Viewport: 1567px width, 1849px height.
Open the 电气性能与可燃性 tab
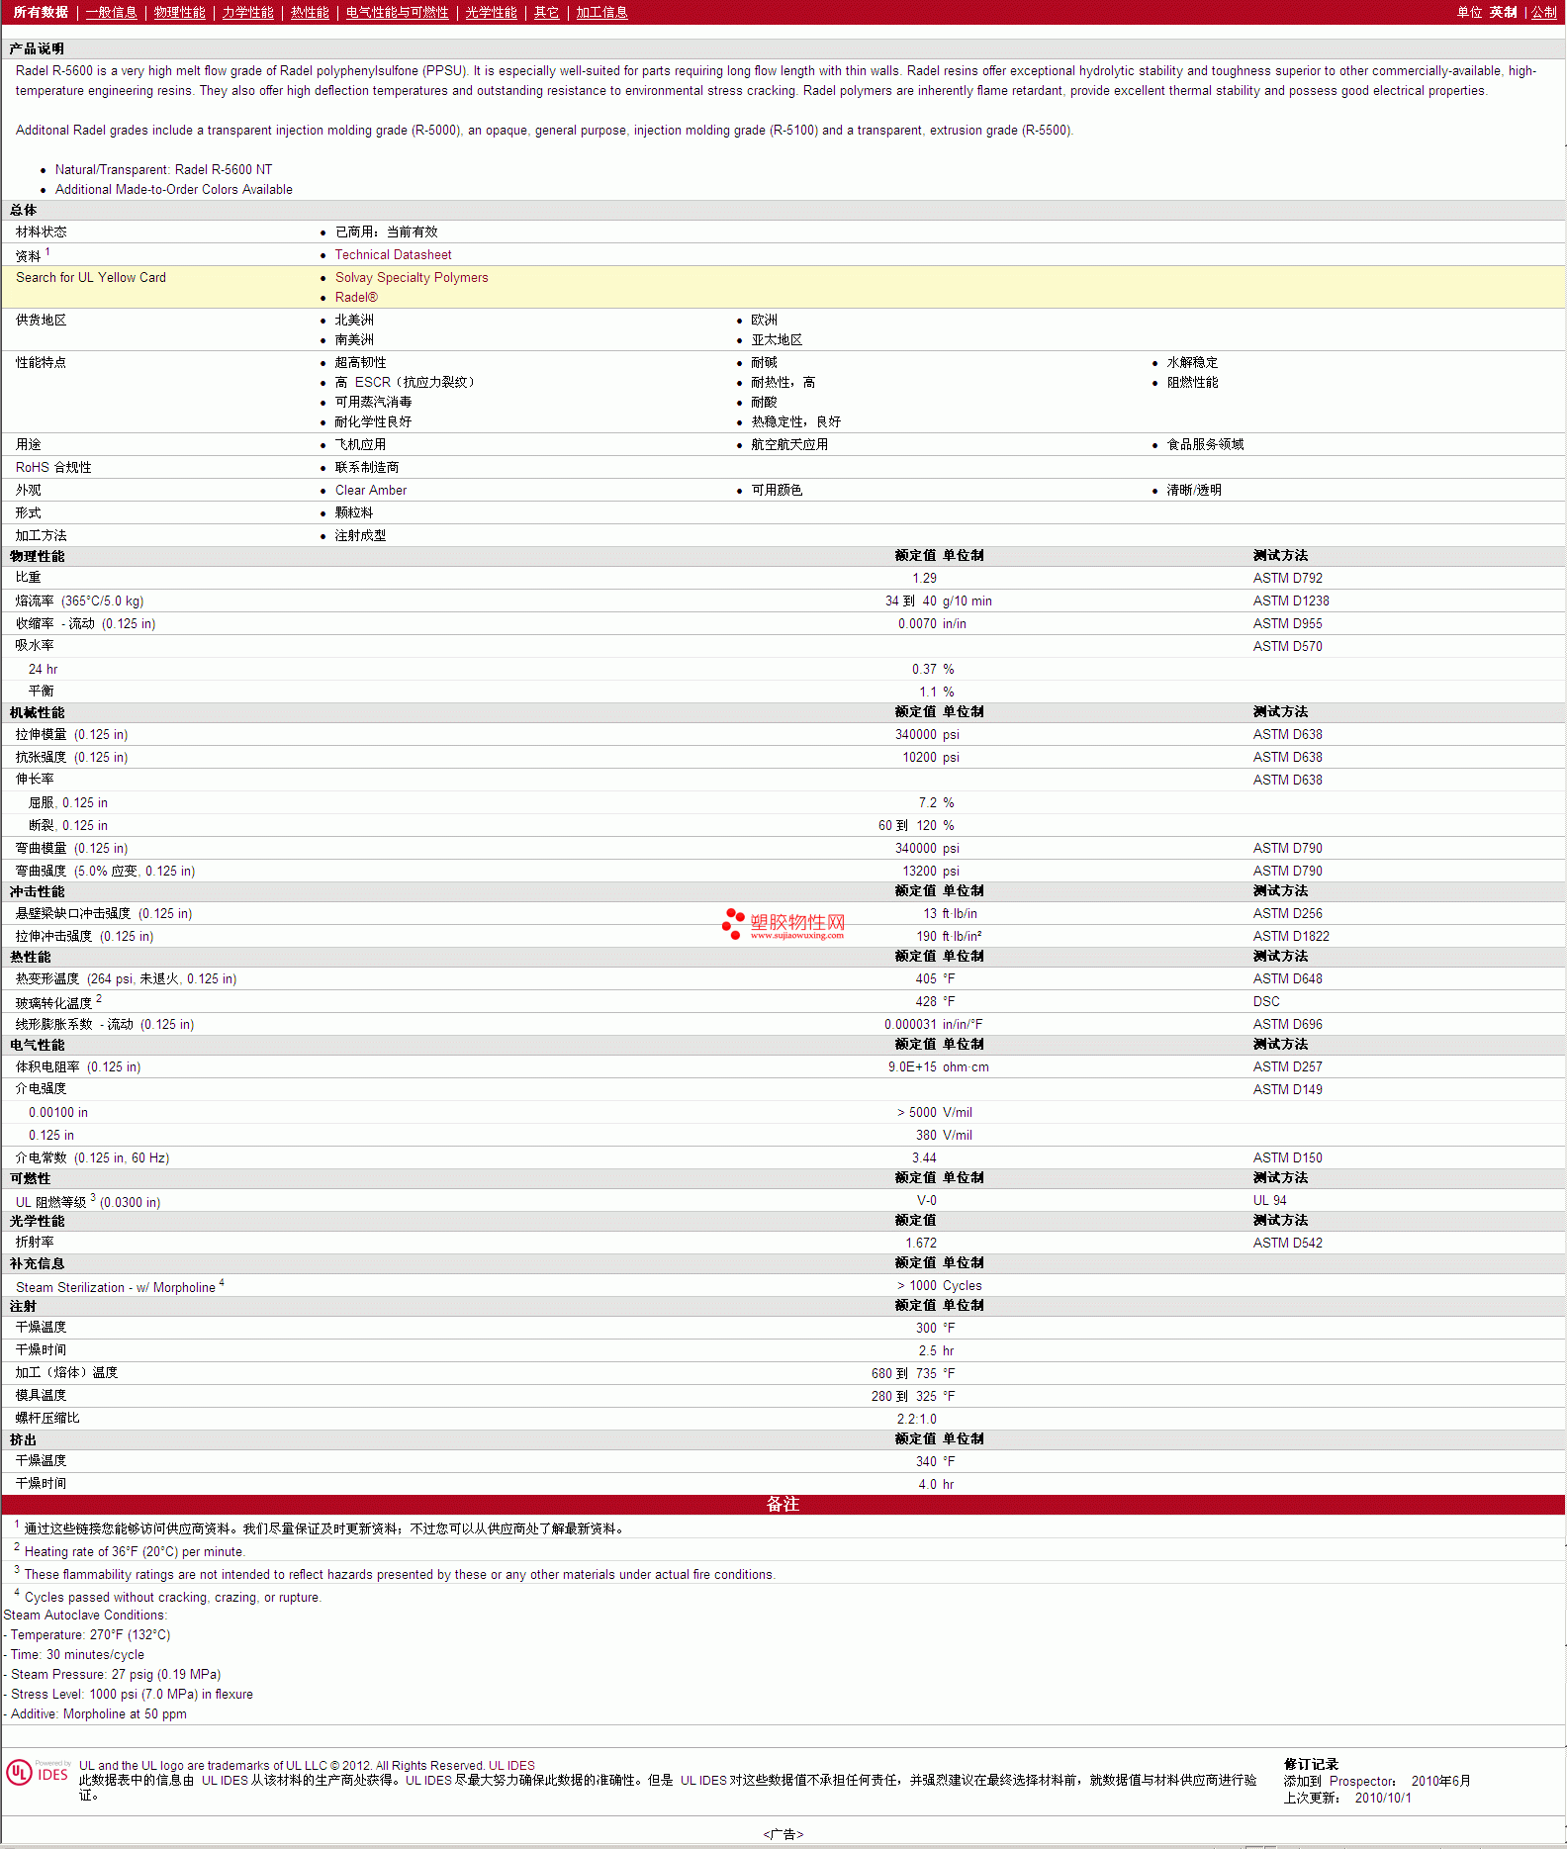click(x=398, y=12)
